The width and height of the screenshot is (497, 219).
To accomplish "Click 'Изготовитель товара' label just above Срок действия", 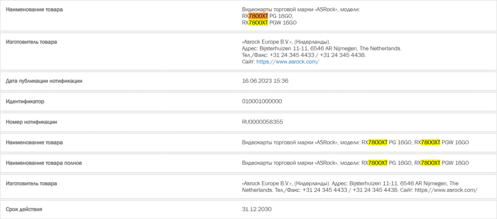I will coord(32,184).
